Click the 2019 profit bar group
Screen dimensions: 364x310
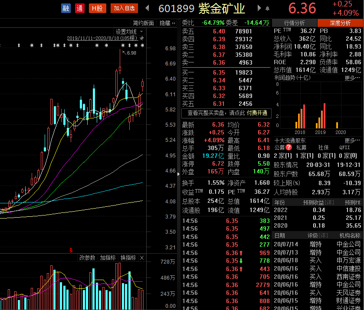pos(321,116)
